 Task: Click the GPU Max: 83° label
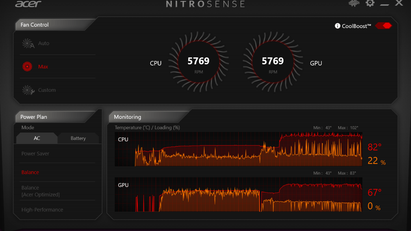pyautogui.click(x=347, y=173)
